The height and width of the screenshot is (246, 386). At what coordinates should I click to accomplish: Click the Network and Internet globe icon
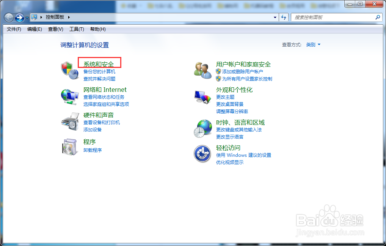click(70, 97)
